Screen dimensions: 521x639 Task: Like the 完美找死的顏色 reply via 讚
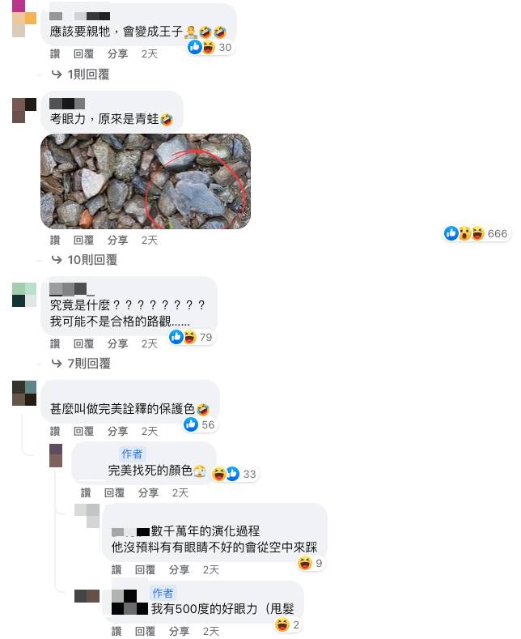(86, 492)
